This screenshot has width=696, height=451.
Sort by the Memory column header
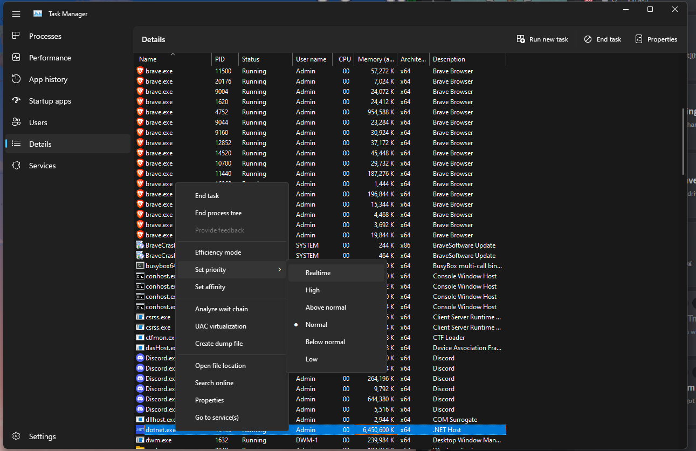coord(375,59)
